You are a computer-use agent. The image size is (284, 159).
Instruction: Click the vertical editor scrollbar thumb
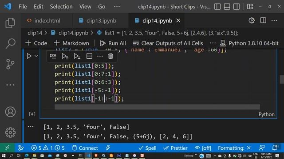coord(282,79)
